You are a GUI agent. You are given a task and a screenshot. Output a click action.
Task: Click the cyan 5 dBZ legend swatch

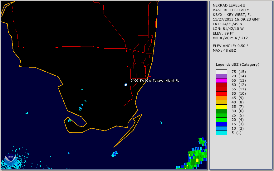221,133
